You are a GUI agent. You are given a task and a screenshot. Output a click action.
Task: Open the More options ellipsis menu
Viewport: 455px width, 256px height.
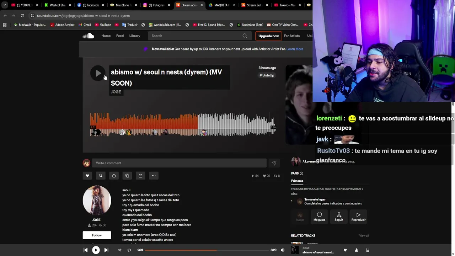point(154,176)
